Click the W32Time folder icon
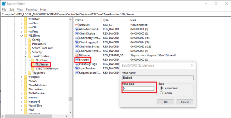The width and height of the screenshot is (231, 118). coord(26,36)
